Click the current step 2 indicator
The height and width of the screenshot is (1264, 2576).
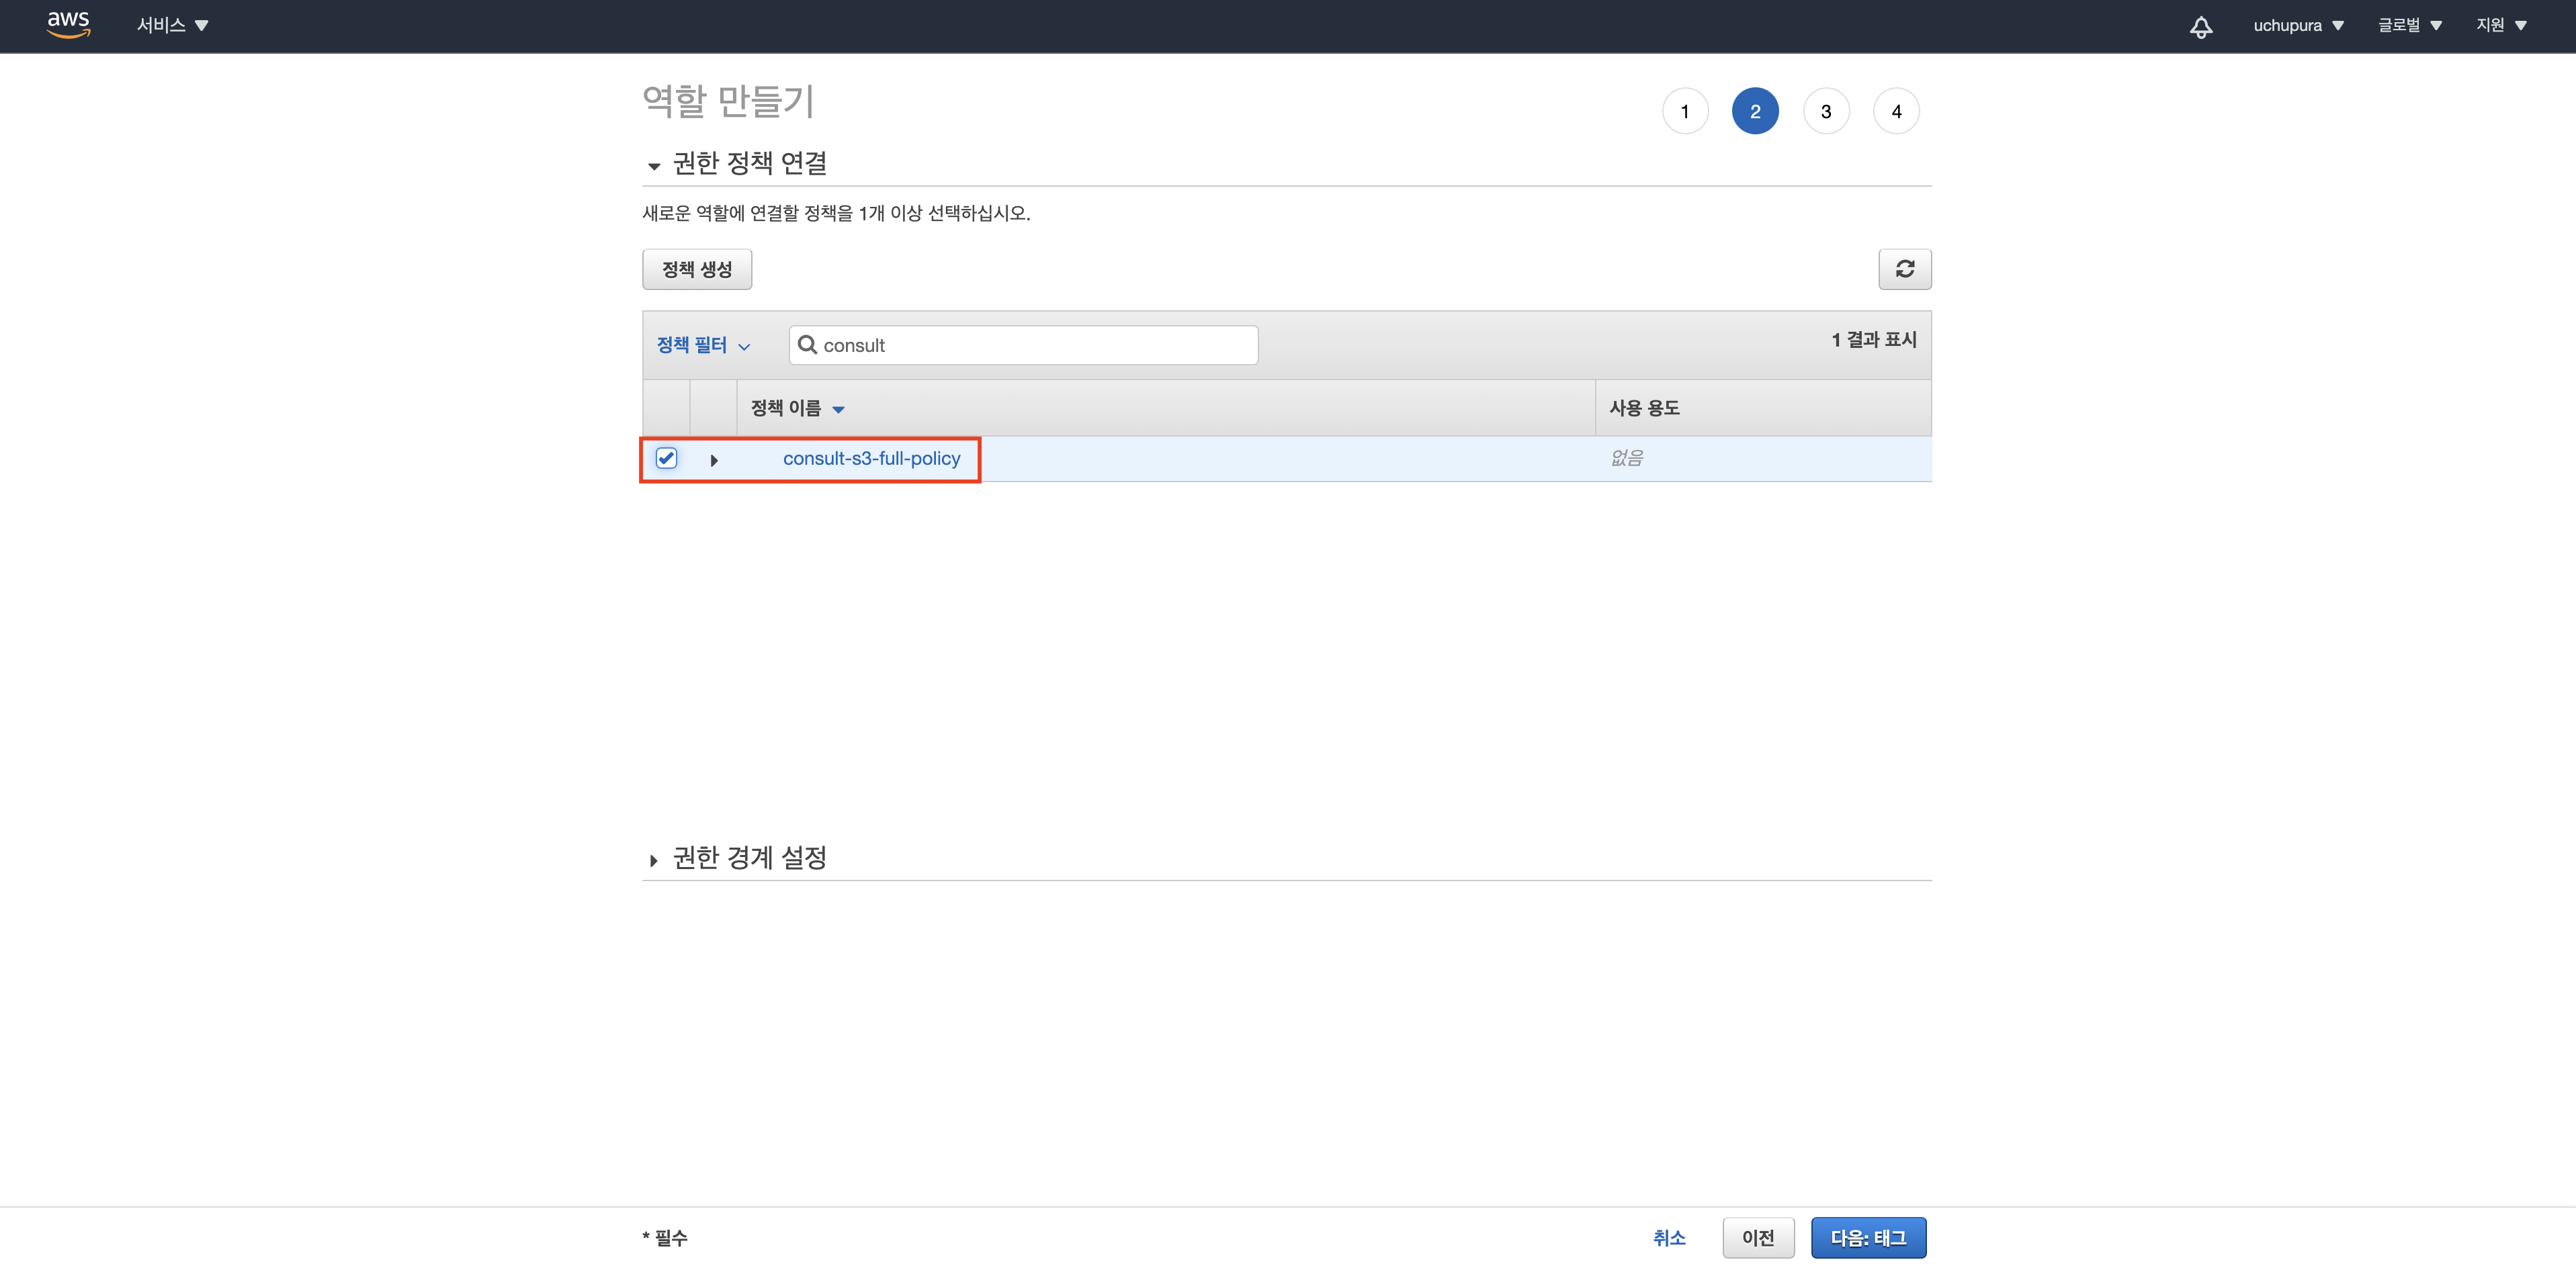1755,111
